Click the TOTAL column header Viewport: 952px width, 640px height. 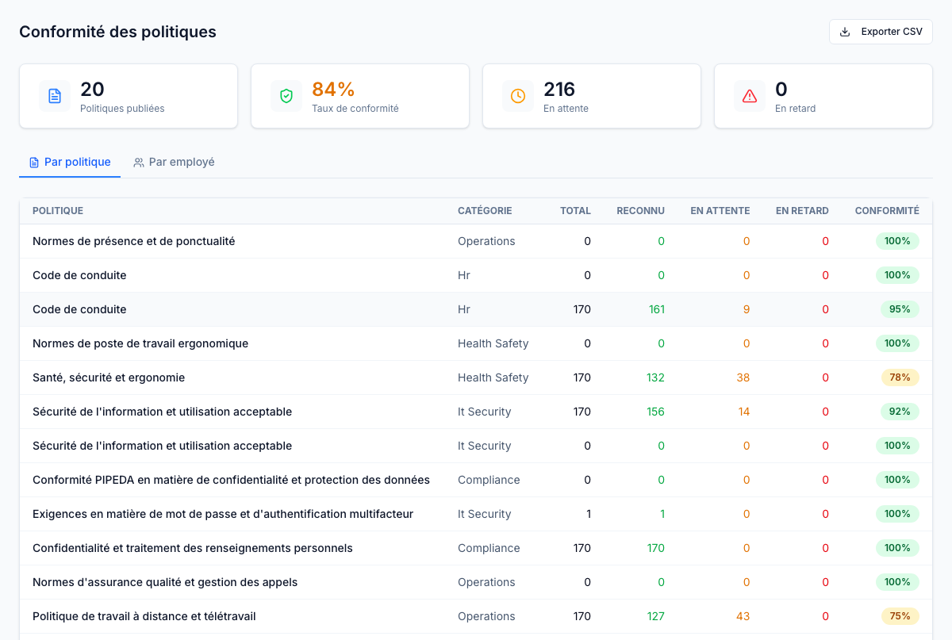575,211
